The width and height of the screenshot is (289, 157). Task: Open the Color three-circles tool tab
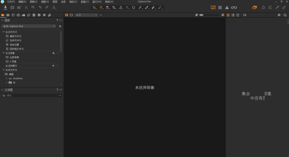pos(18,15)
